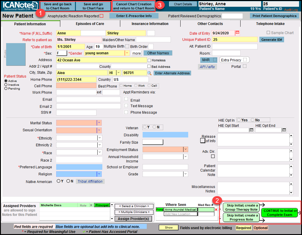Click the Generate ID# button
This screenshot has height=235, width=302.
point(271,40)
